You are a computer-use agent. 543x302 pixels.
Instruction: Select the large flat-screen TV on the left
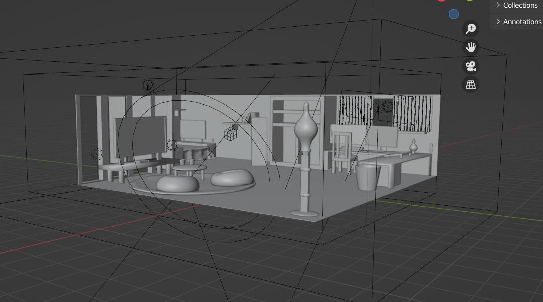point(140,138)
